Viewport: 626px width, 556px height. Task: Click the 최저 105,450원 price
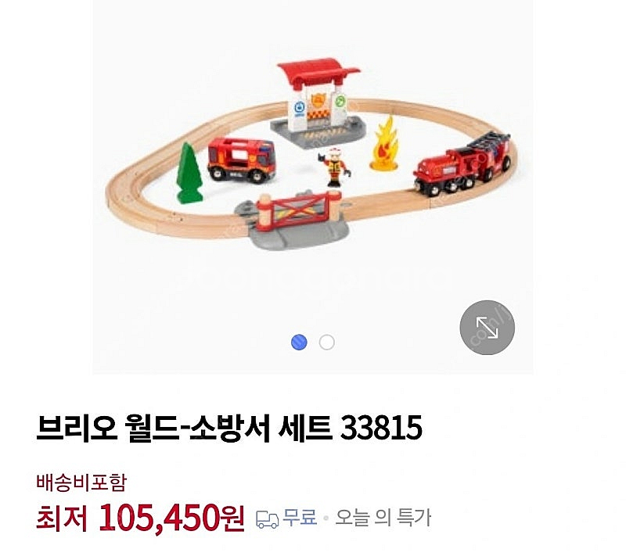[140, 518]
